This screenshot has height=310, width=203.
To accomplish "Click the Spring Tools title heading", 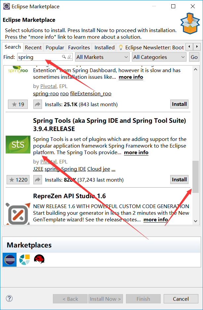I will click(x=109, y=124).
